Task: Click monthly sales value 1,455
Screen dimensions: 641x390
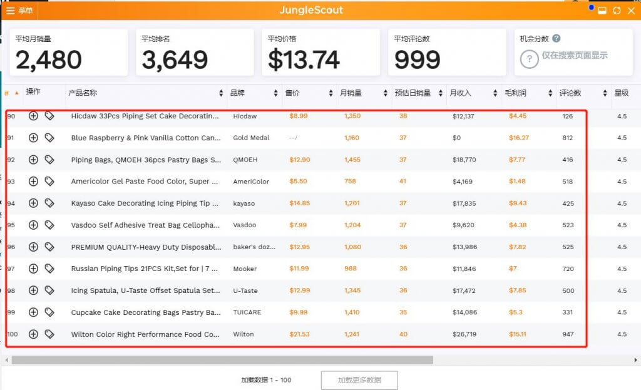Action: pyautogui.click(x=352, y=160)
